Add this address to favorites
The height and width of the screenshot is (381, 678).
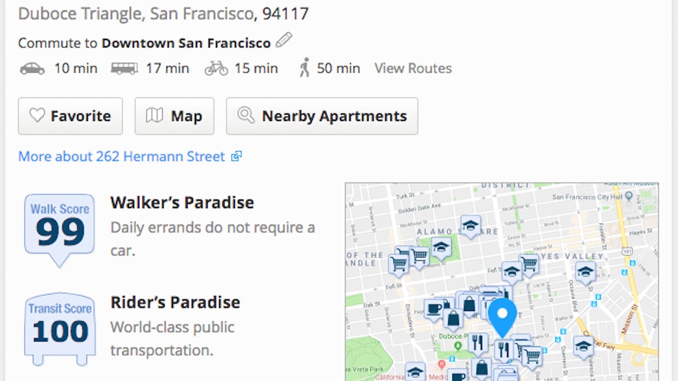70,116
